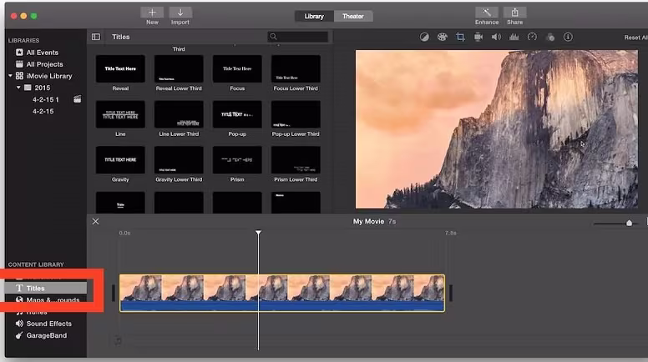Viewport: 648px width, 362px height.
Task: Open the Enhance magic wand tool
Action: pyautogui.click(x=486, y=13)
